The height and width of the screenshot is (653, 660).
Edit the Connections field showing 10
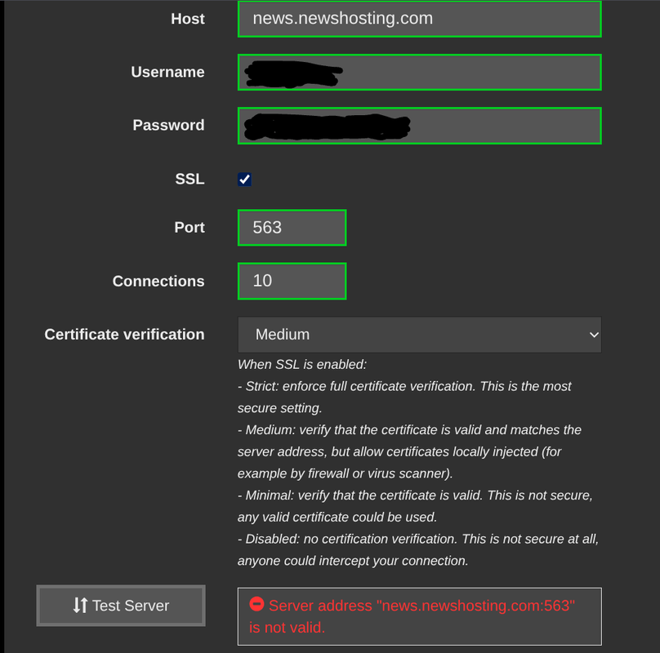pyautogui.click(x=292, y=281)
